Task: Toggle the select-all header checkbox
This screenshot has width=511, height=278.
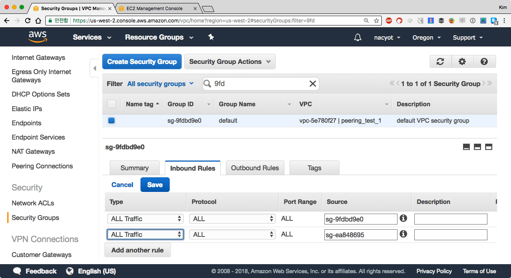Action: (112, 104)
